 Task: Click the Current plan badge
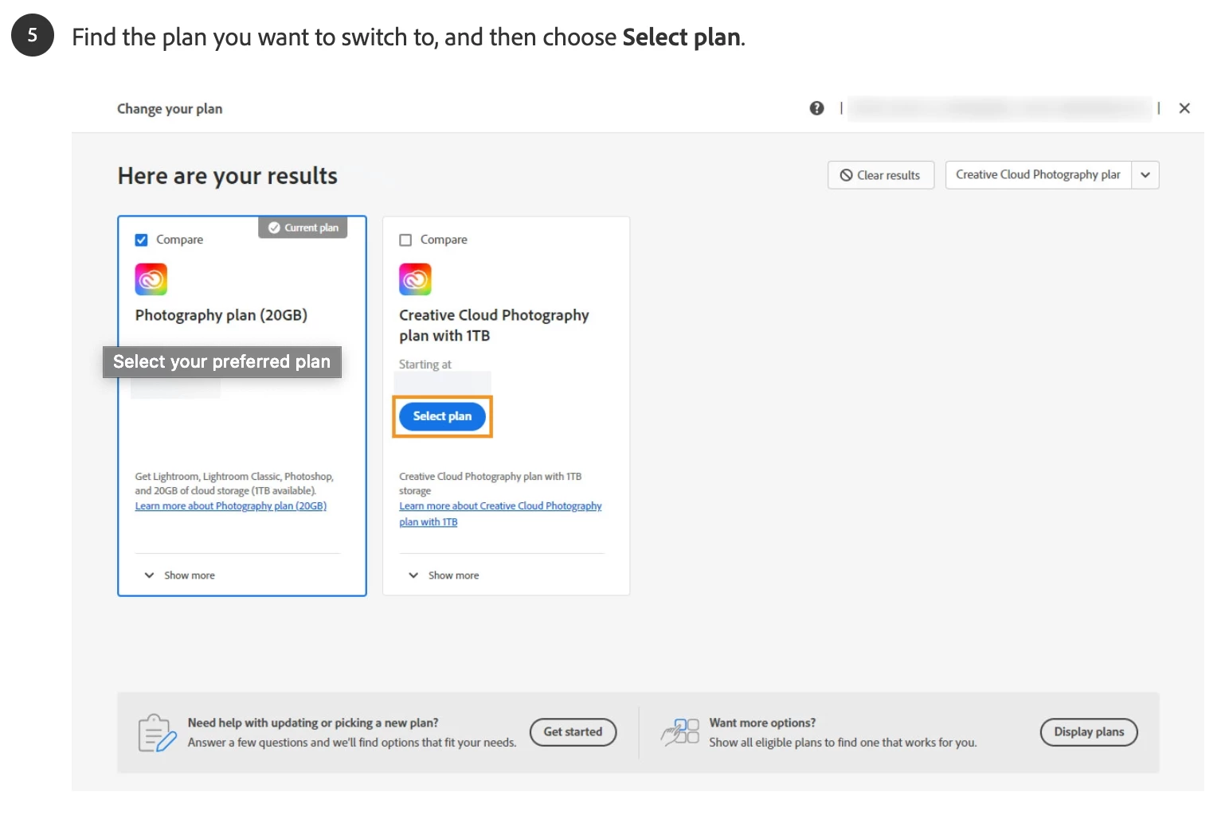click(x=303, y=228)
